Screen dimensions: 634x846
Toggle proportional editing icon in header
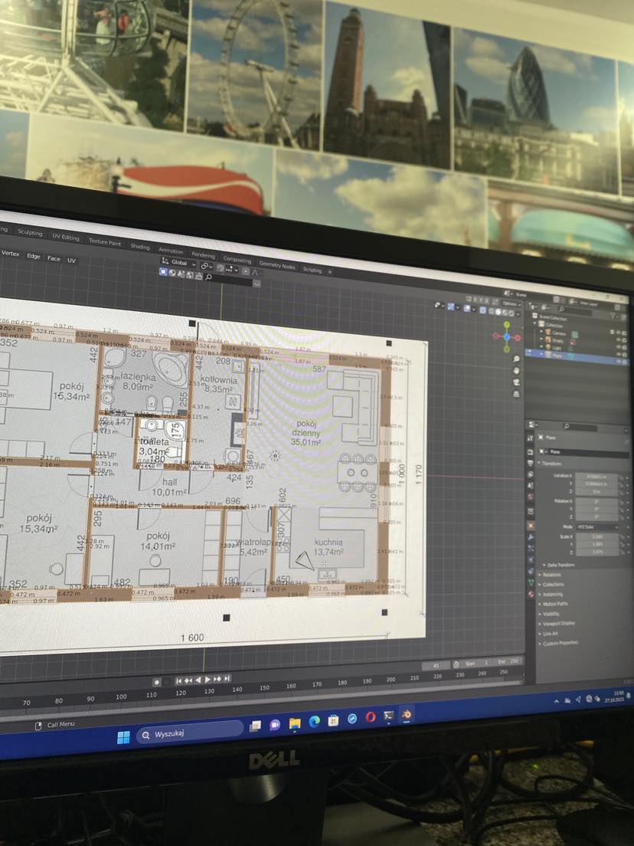pyautogui.click(x=246, y=271)
